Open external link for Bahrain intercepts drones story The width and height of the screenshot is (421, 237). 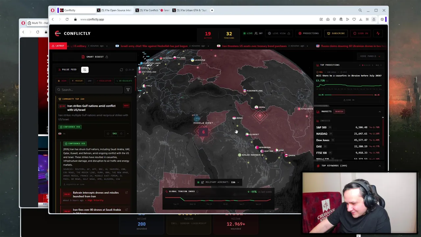(126, 193)
